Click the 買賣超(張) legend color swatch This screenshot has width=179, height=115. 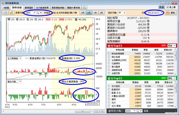(60, 58)
